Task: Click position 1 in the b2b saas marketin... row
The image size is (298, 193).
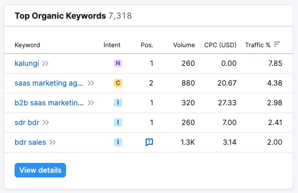Action: [151, 103]
